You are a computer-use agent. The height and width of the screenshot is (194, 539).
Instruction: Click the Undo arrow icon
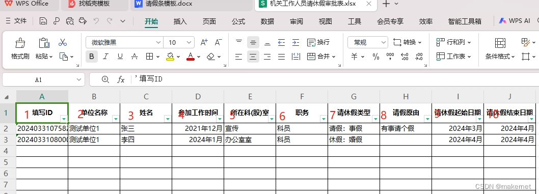tap(96, 21)
